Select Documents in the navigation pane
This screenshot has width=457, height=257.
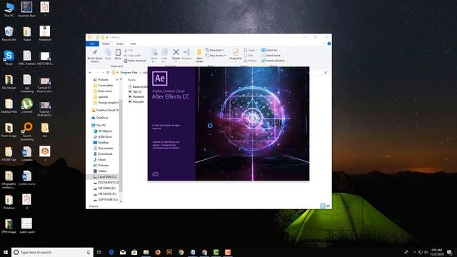[103, 148]
